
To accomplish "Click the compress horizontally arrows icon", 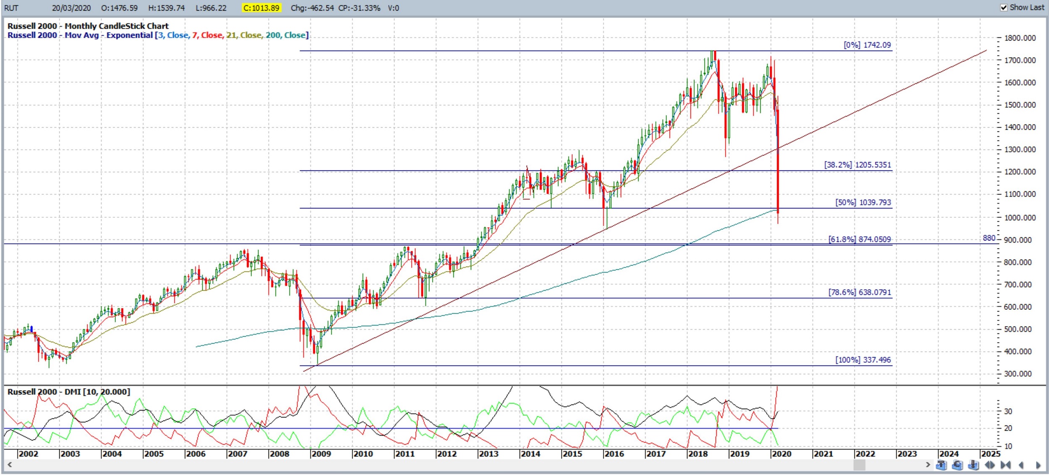I will pyautogui.click(x=1005, y=465).
